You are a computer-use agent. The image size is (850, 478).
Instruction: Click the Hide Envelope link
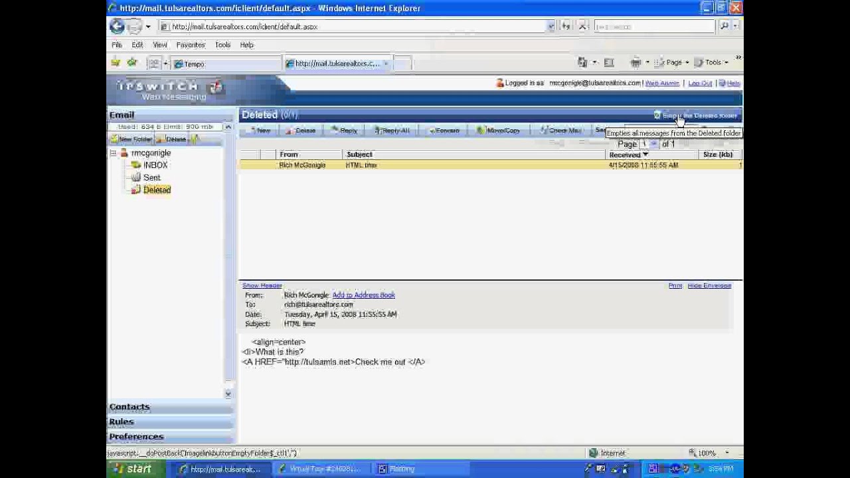pos(709,285)
